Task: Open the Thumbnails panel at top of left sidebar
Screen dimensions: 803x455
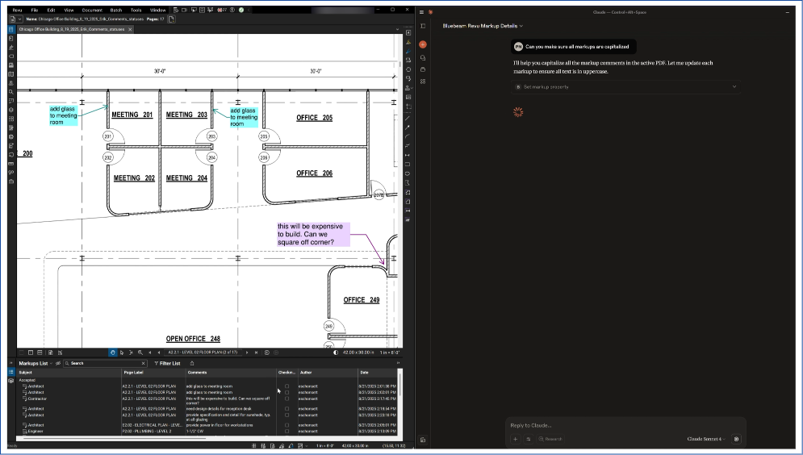Action: pyautogui.click(x=11, y=30)
